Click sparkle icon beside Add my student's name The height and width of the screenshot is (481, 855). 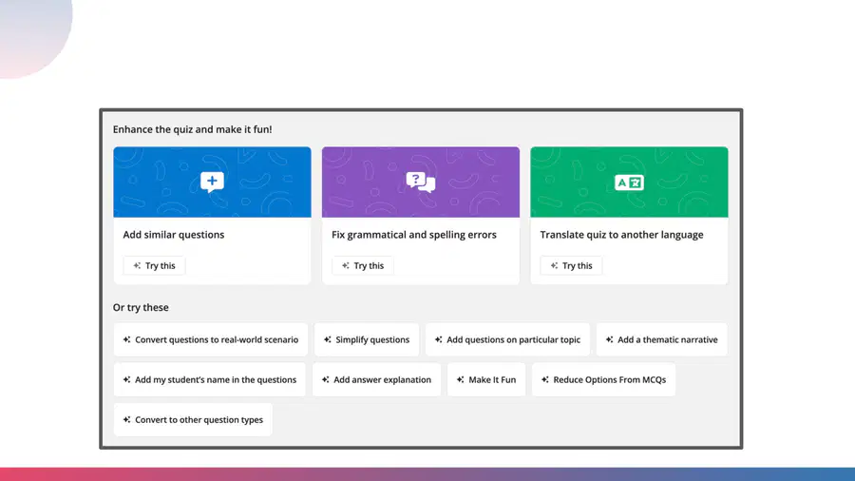(x=126, y=379)
